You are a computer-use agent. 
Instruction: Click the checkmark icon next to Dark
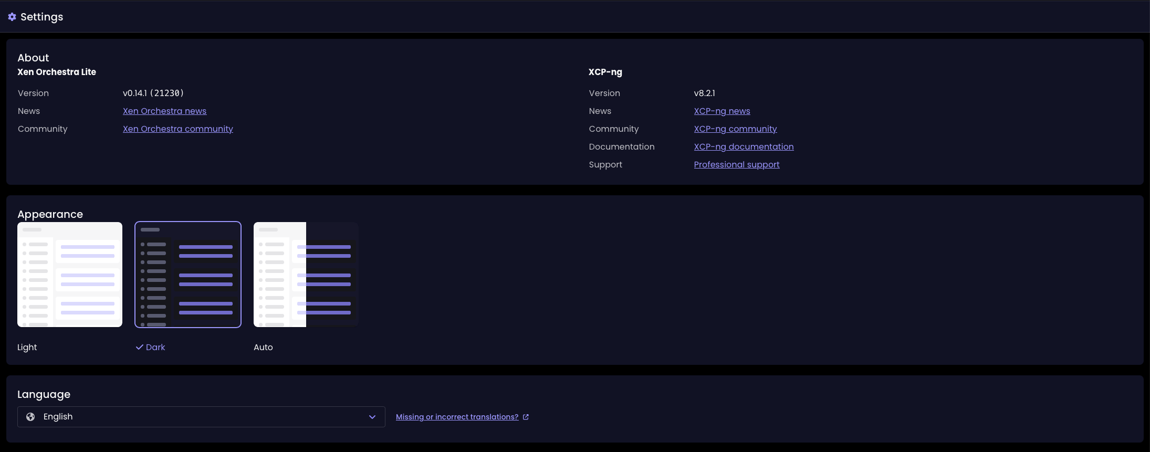click(x=140, y=347)
